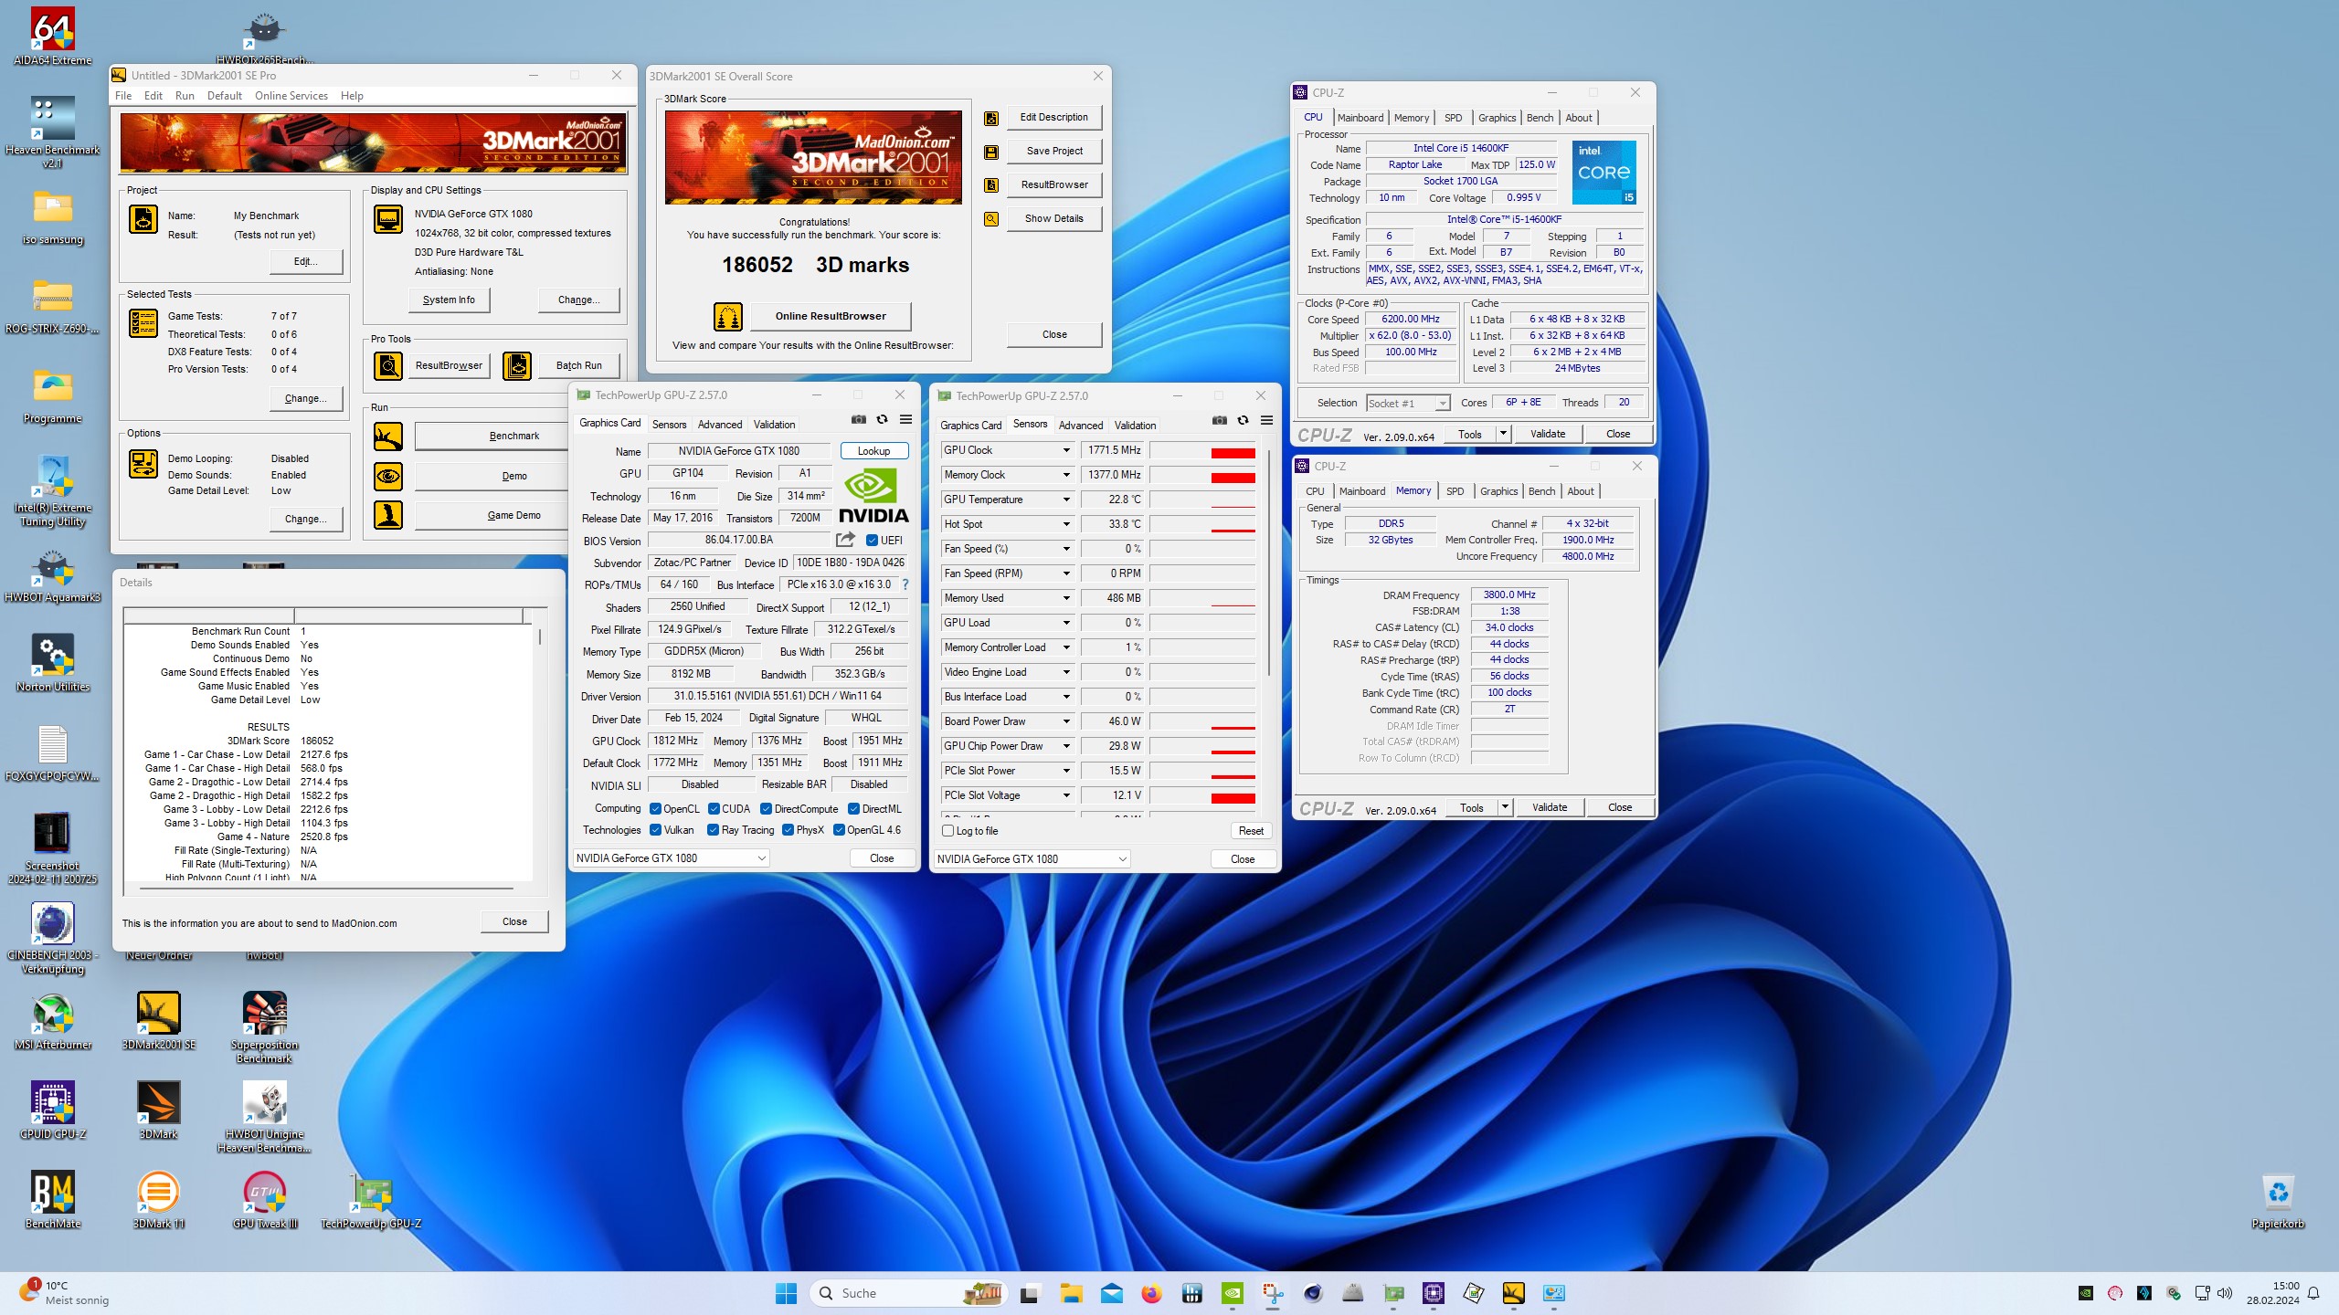This screenshot has height=1315, width=2339.
Task: Open the Bench tab in upper CPU-Z
Action: pos(1540,118)
